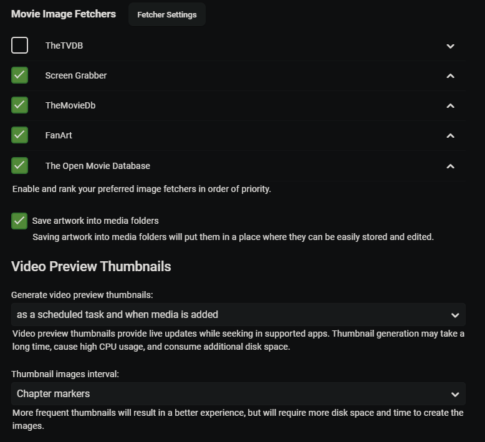Click the FanArt fetcher row label

click(x=59, y=135)
